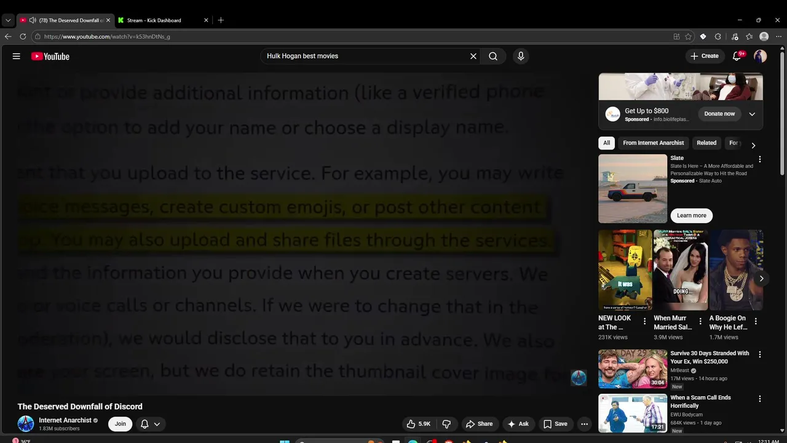This screenshot has height=443, width=787.
Task: Open browser media control music icon
Action: tap(735, 36)
